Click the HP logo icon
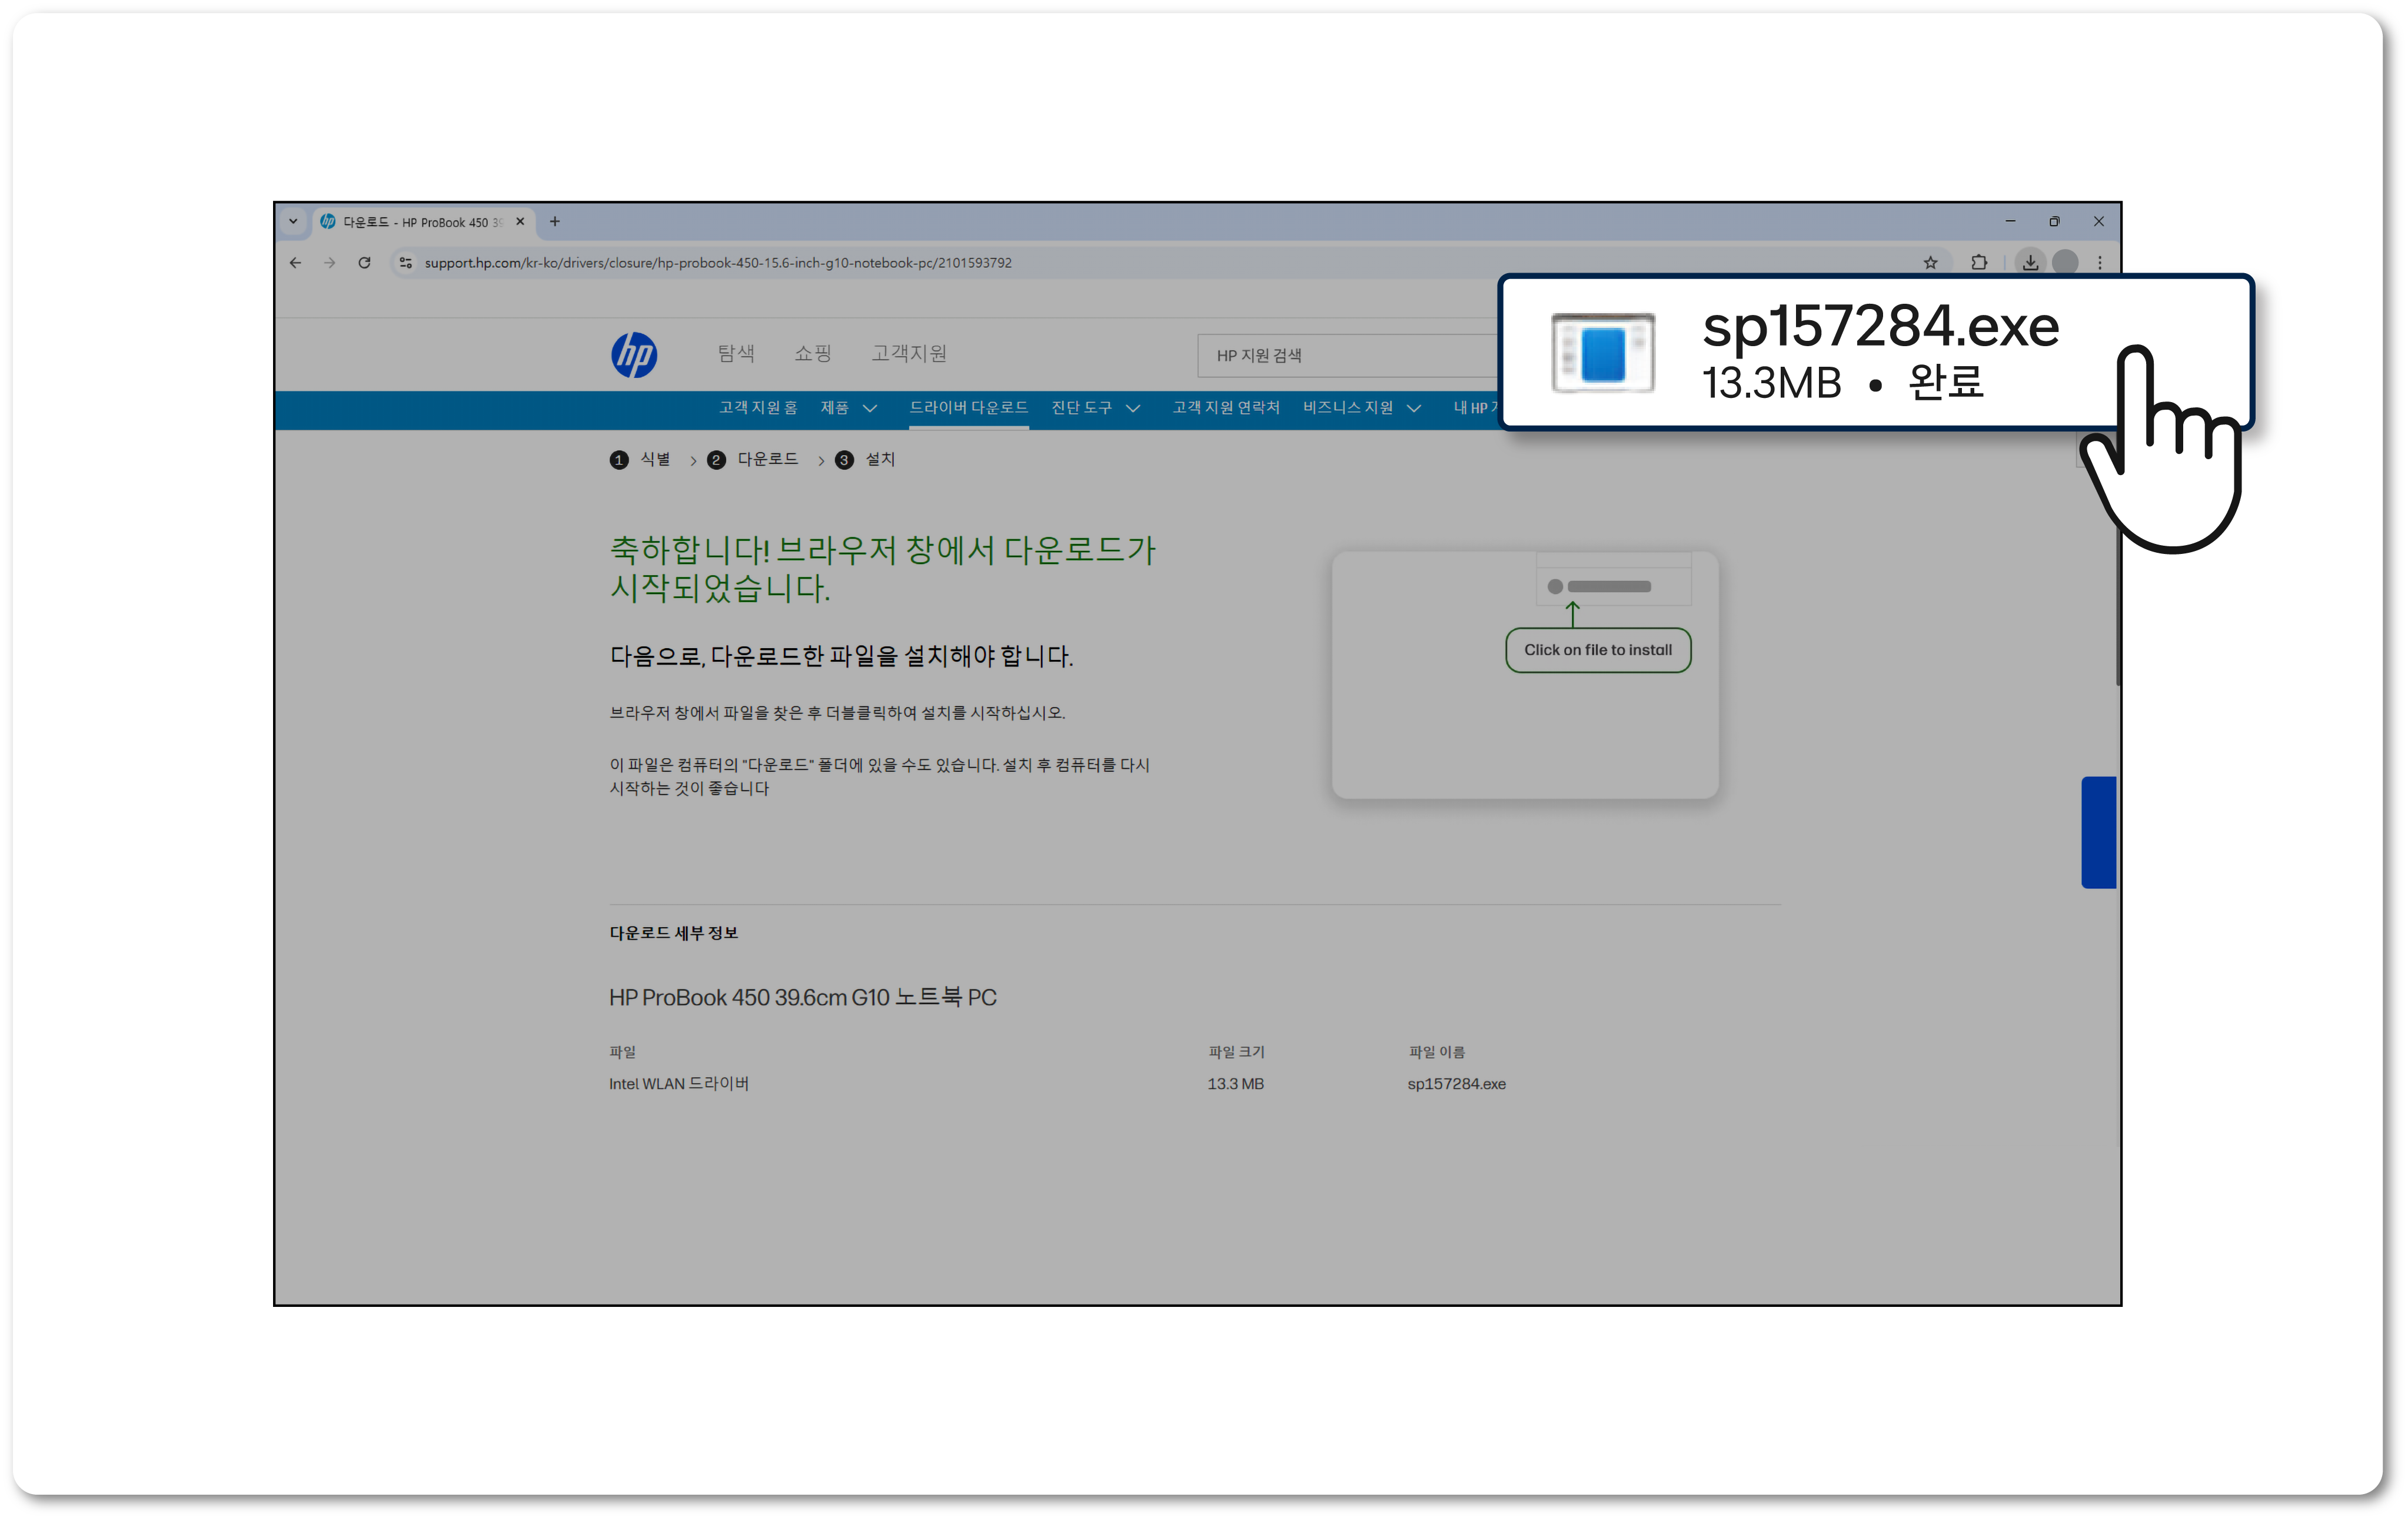The image size is (2408, 1520). (x=634, y=354)
